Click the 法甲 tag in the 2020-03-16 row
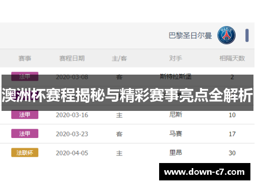Image resolution: width=255 pixels, height=185 pixels. (x=24, y=114)
